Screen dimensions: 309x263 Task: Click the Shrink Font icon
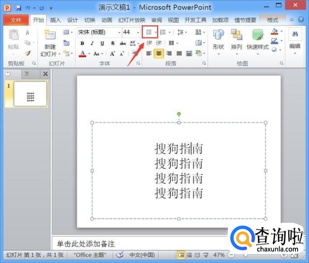coord(122,53)
